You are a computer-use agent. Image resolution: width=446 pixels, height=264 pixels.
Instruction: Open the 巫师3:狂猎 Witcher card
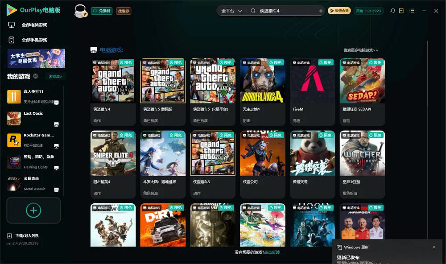(x=362, y=165)
